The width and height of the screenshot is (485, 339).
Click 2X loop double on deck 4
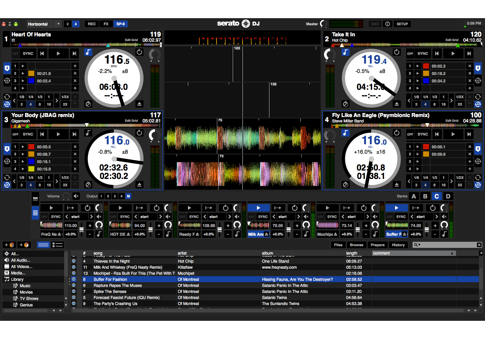(x=460, y=185)
